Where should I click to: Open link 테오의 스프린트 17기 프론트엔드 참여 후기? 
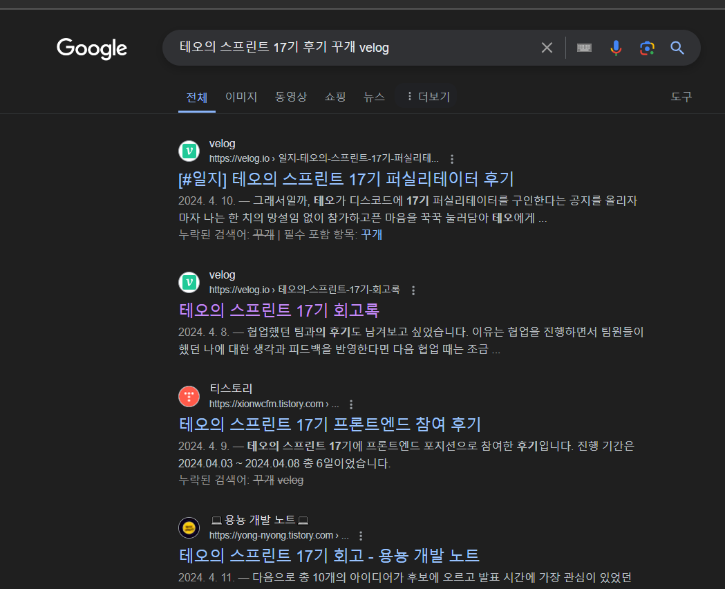click(x=330, y=424)
